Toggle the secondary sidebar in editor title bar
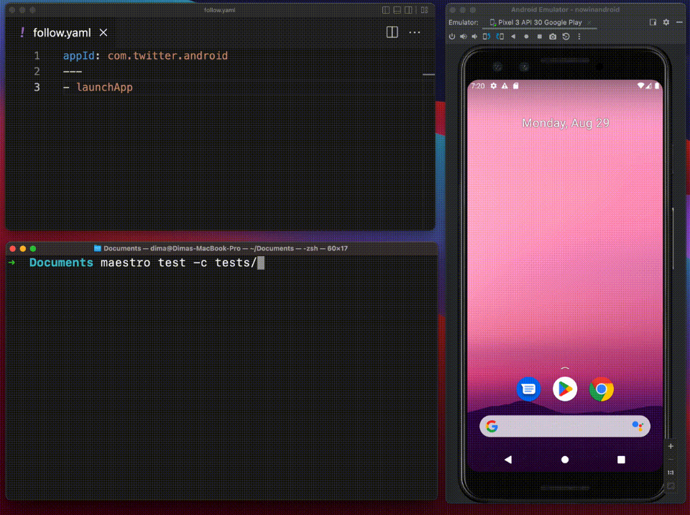The height and width of the screenshot is (515, 690). 409,9
